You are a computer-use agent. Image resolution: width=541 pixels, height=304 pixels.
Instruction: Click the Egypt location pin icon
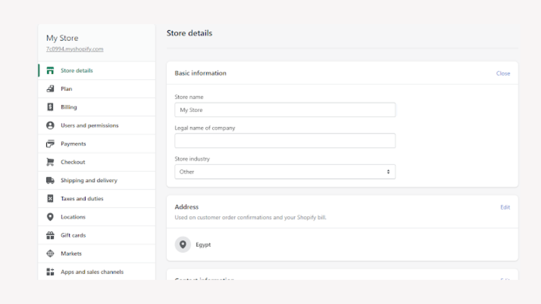point(183,244)
